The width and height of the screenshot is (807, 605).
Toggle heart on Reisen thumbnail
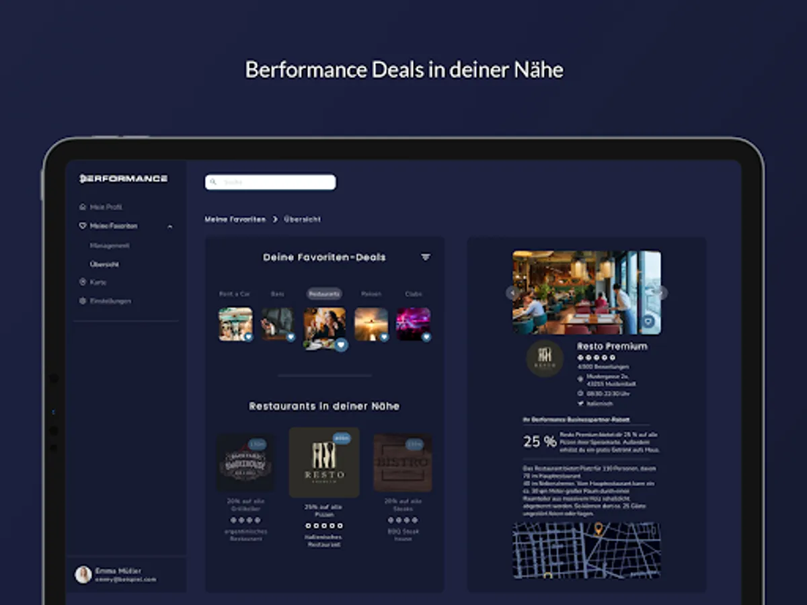[384, 337]
